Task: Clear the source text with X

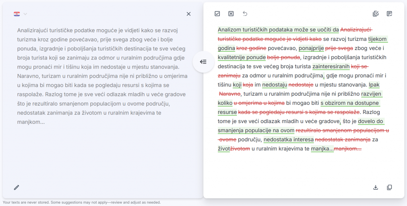Action: click(188, 14)
